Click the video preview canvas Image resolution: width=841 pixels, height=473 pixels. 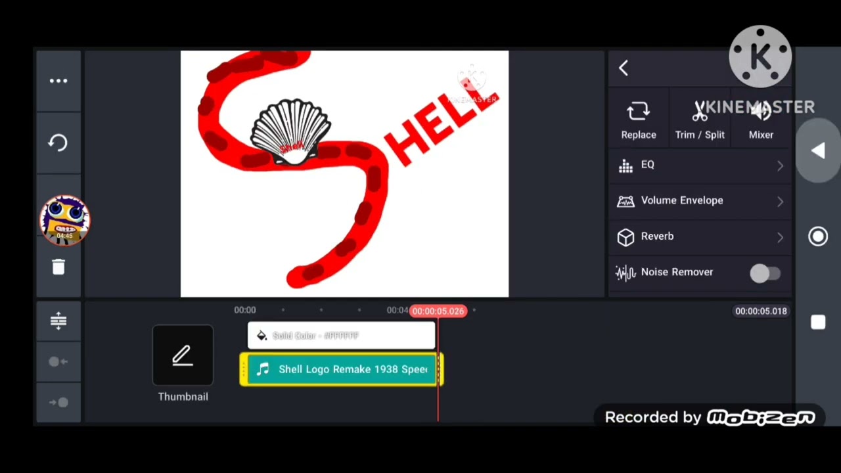[x=344, y=174]
